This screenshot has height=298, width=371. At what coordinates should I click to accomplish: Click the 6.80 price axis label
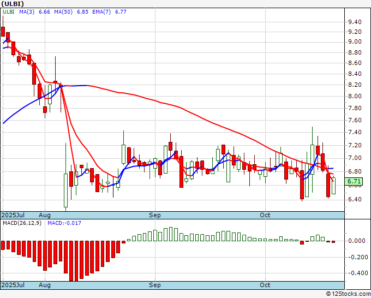coord(355,171)
